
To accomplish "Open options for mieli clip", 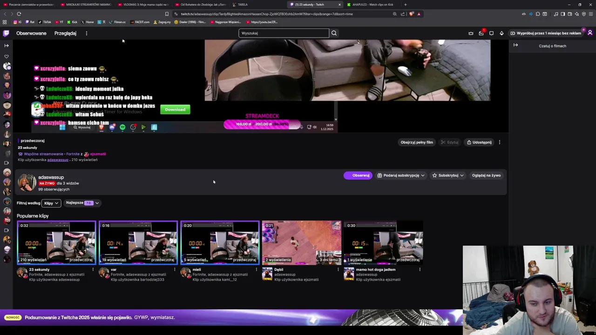I will (x=256, y=269).
